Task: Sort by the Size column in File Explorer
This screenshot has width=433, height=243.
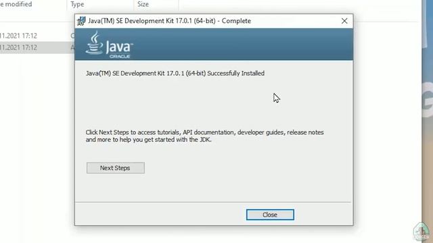Action: click(156, 4)
